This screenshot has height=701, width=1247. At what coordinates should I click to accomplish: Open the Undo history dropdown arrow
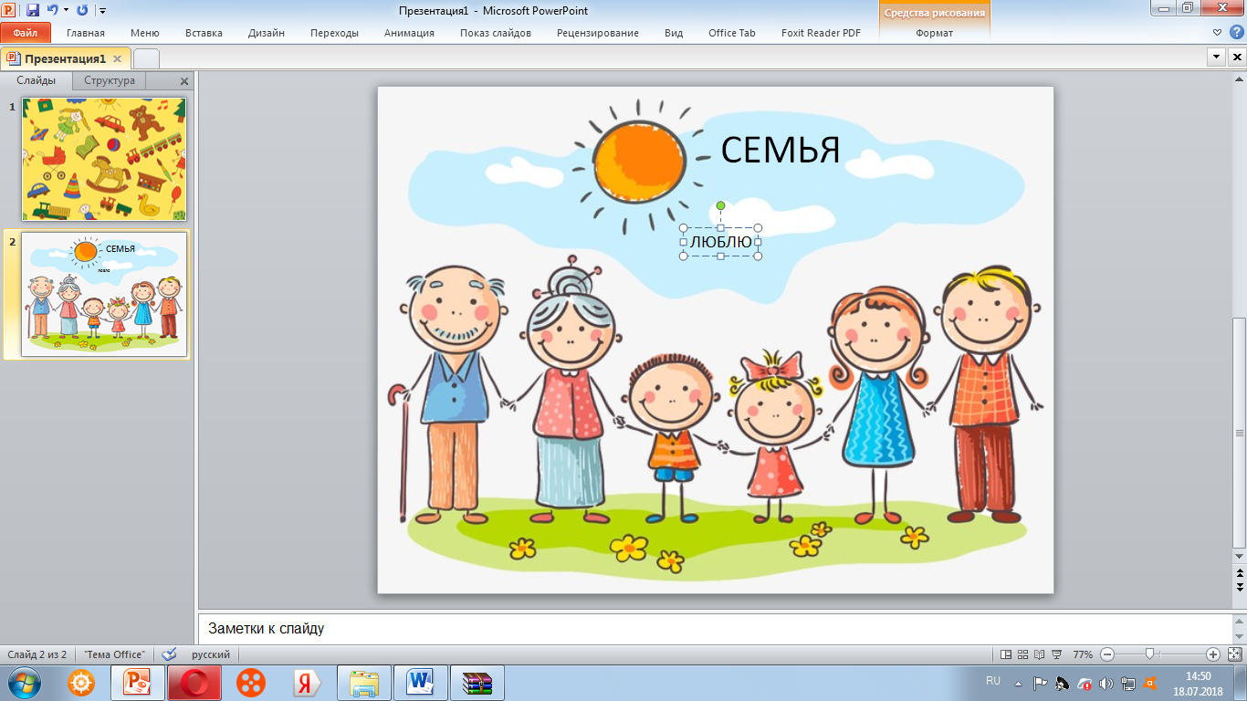[67, 11]
